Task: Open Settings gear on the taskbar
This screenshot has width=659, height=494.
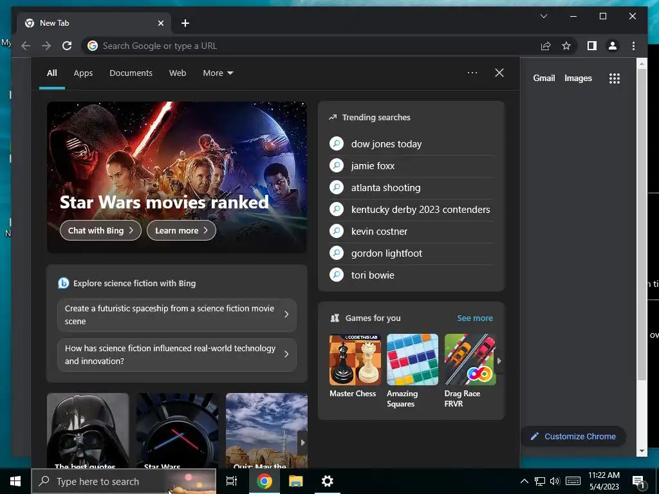Action: click(x=327, y=481)
